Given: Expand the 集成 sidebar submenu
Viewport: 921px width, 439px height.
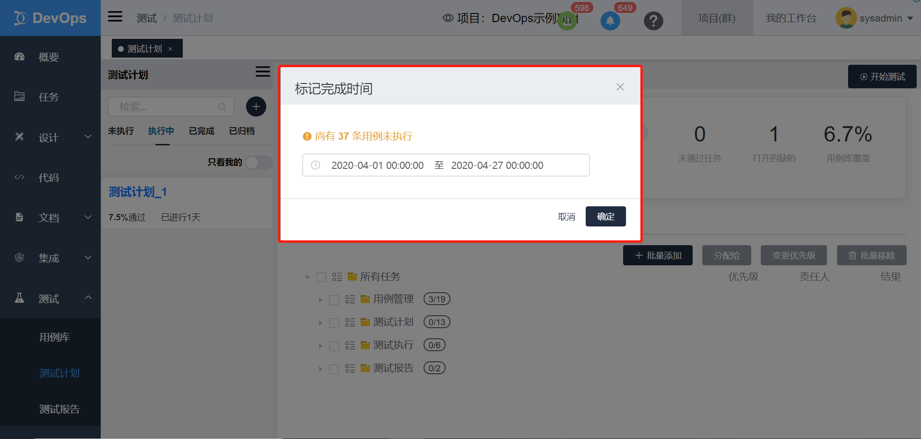Looking at the screenshot, I should click(88, 258).
